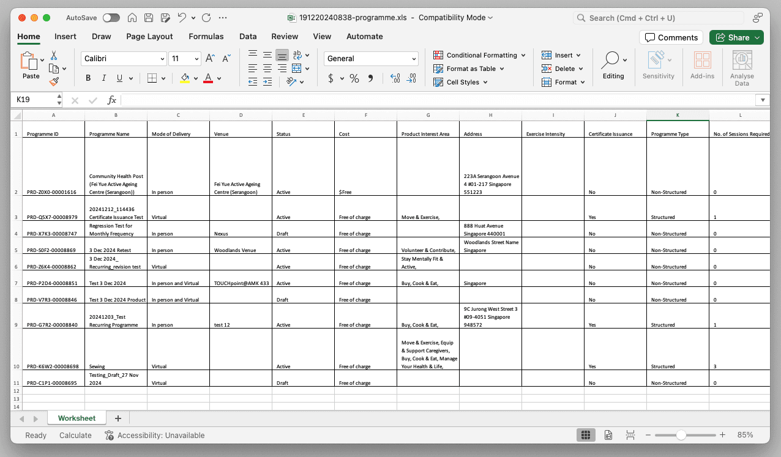Image resolution: width=781 pixels, height=457 pixels.
Task: Undo the last action
Action: (182, 18)
